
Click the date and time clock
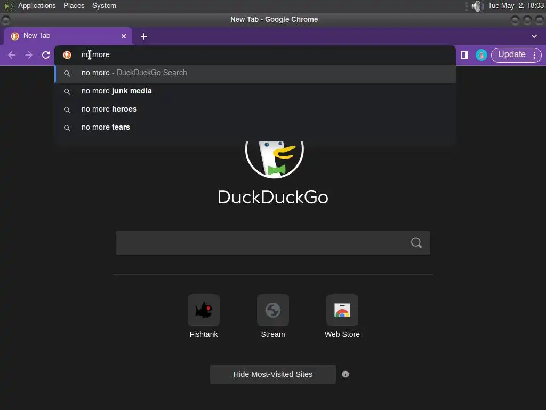[516, 6]
